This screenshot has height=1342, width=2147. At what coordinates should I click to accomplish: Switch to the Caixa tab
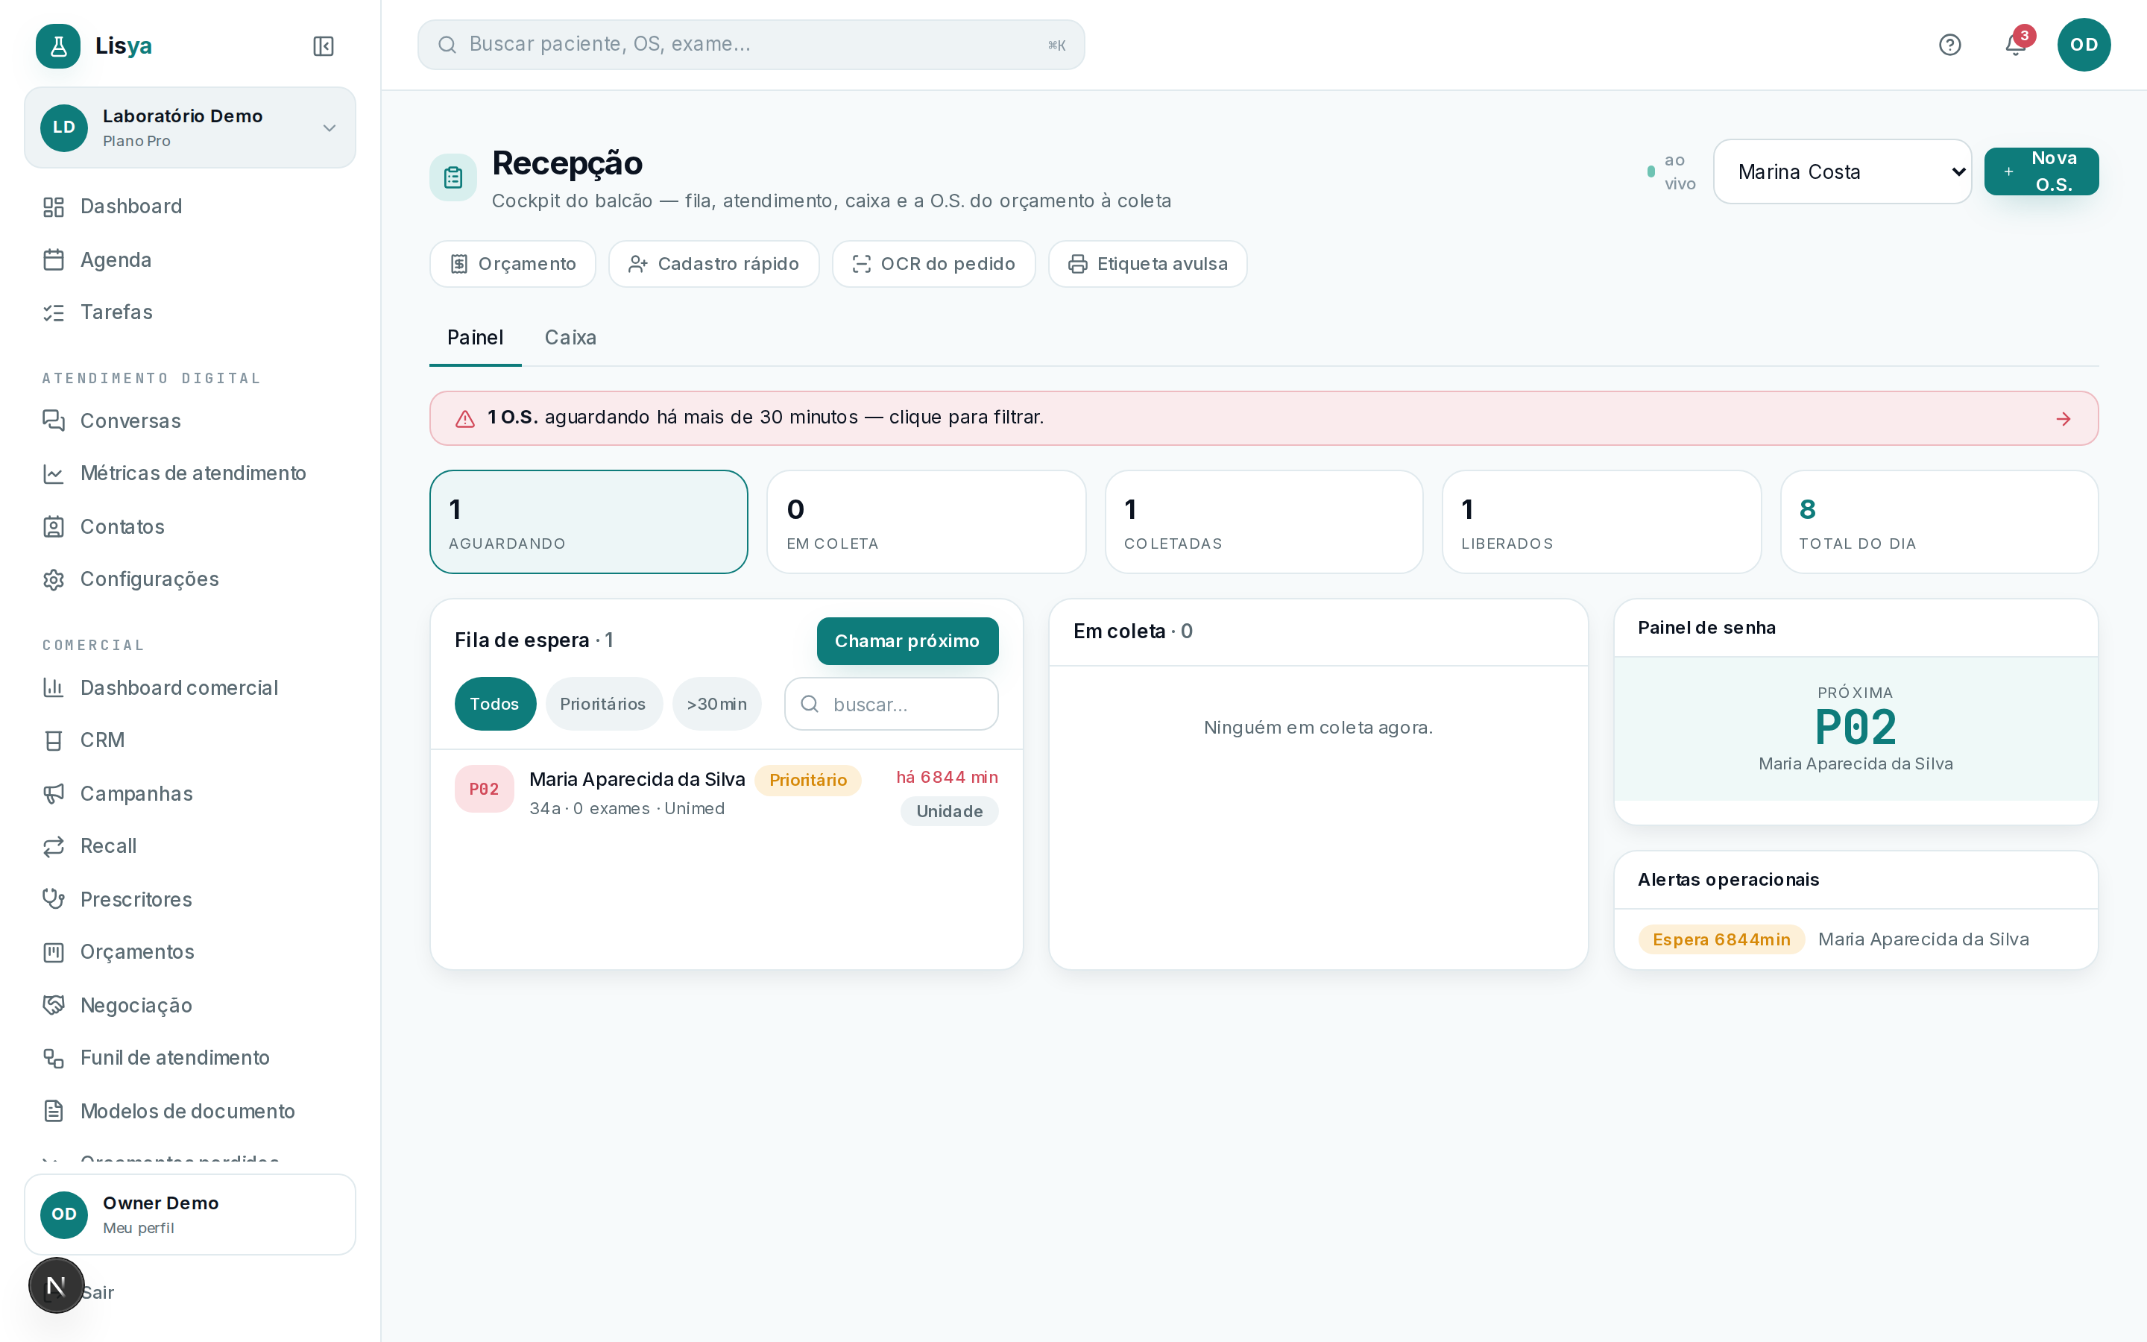pos(570,338)
